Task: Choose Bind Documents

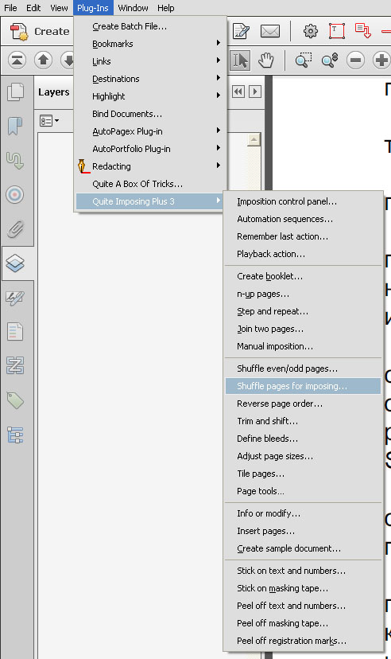Action: 149,114
